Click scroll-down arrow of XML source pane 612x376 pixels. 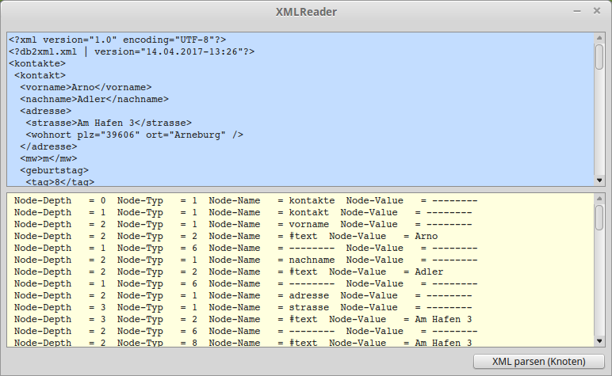tap(599, 180)
